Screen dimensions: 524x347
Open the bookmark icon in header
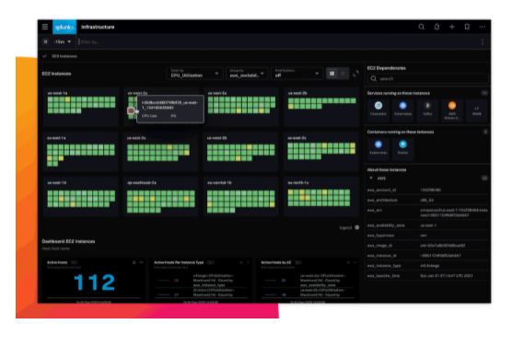(467, 27)
